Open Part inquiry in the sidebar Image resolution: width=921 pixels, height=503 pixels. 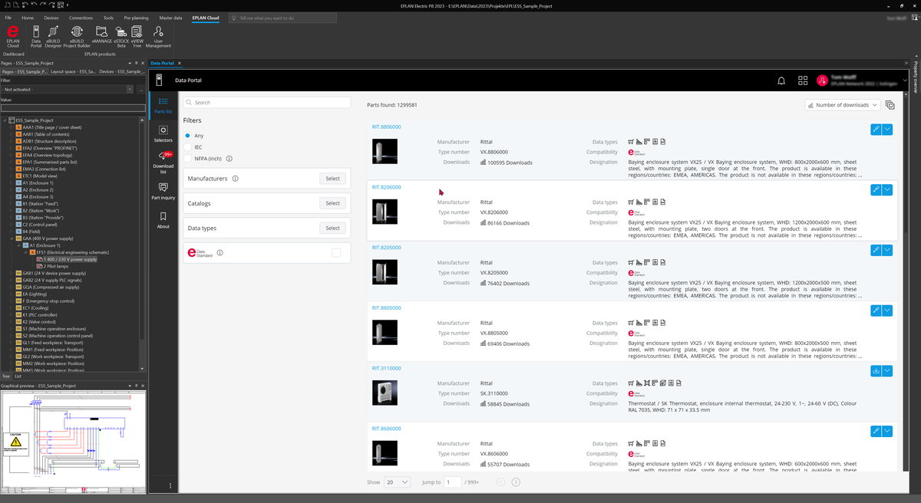[x=163, y=191]
